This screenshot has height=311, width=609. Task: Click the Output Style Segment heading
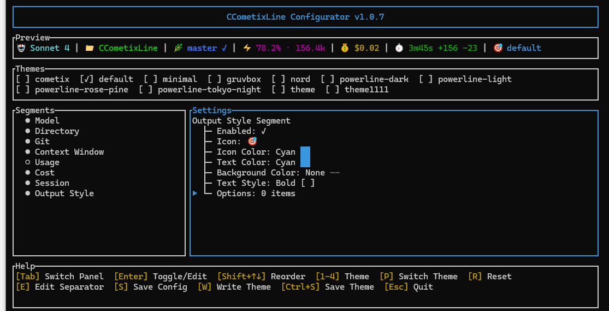(241, 121)
